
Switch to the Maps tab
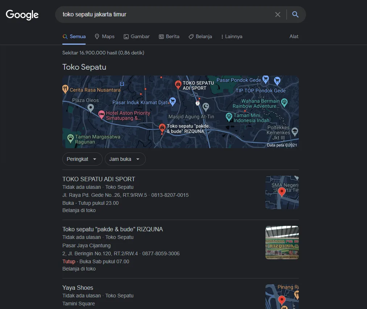[104, 37]
